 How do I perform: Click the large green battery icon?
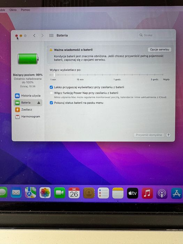click(x=28, y=59)
